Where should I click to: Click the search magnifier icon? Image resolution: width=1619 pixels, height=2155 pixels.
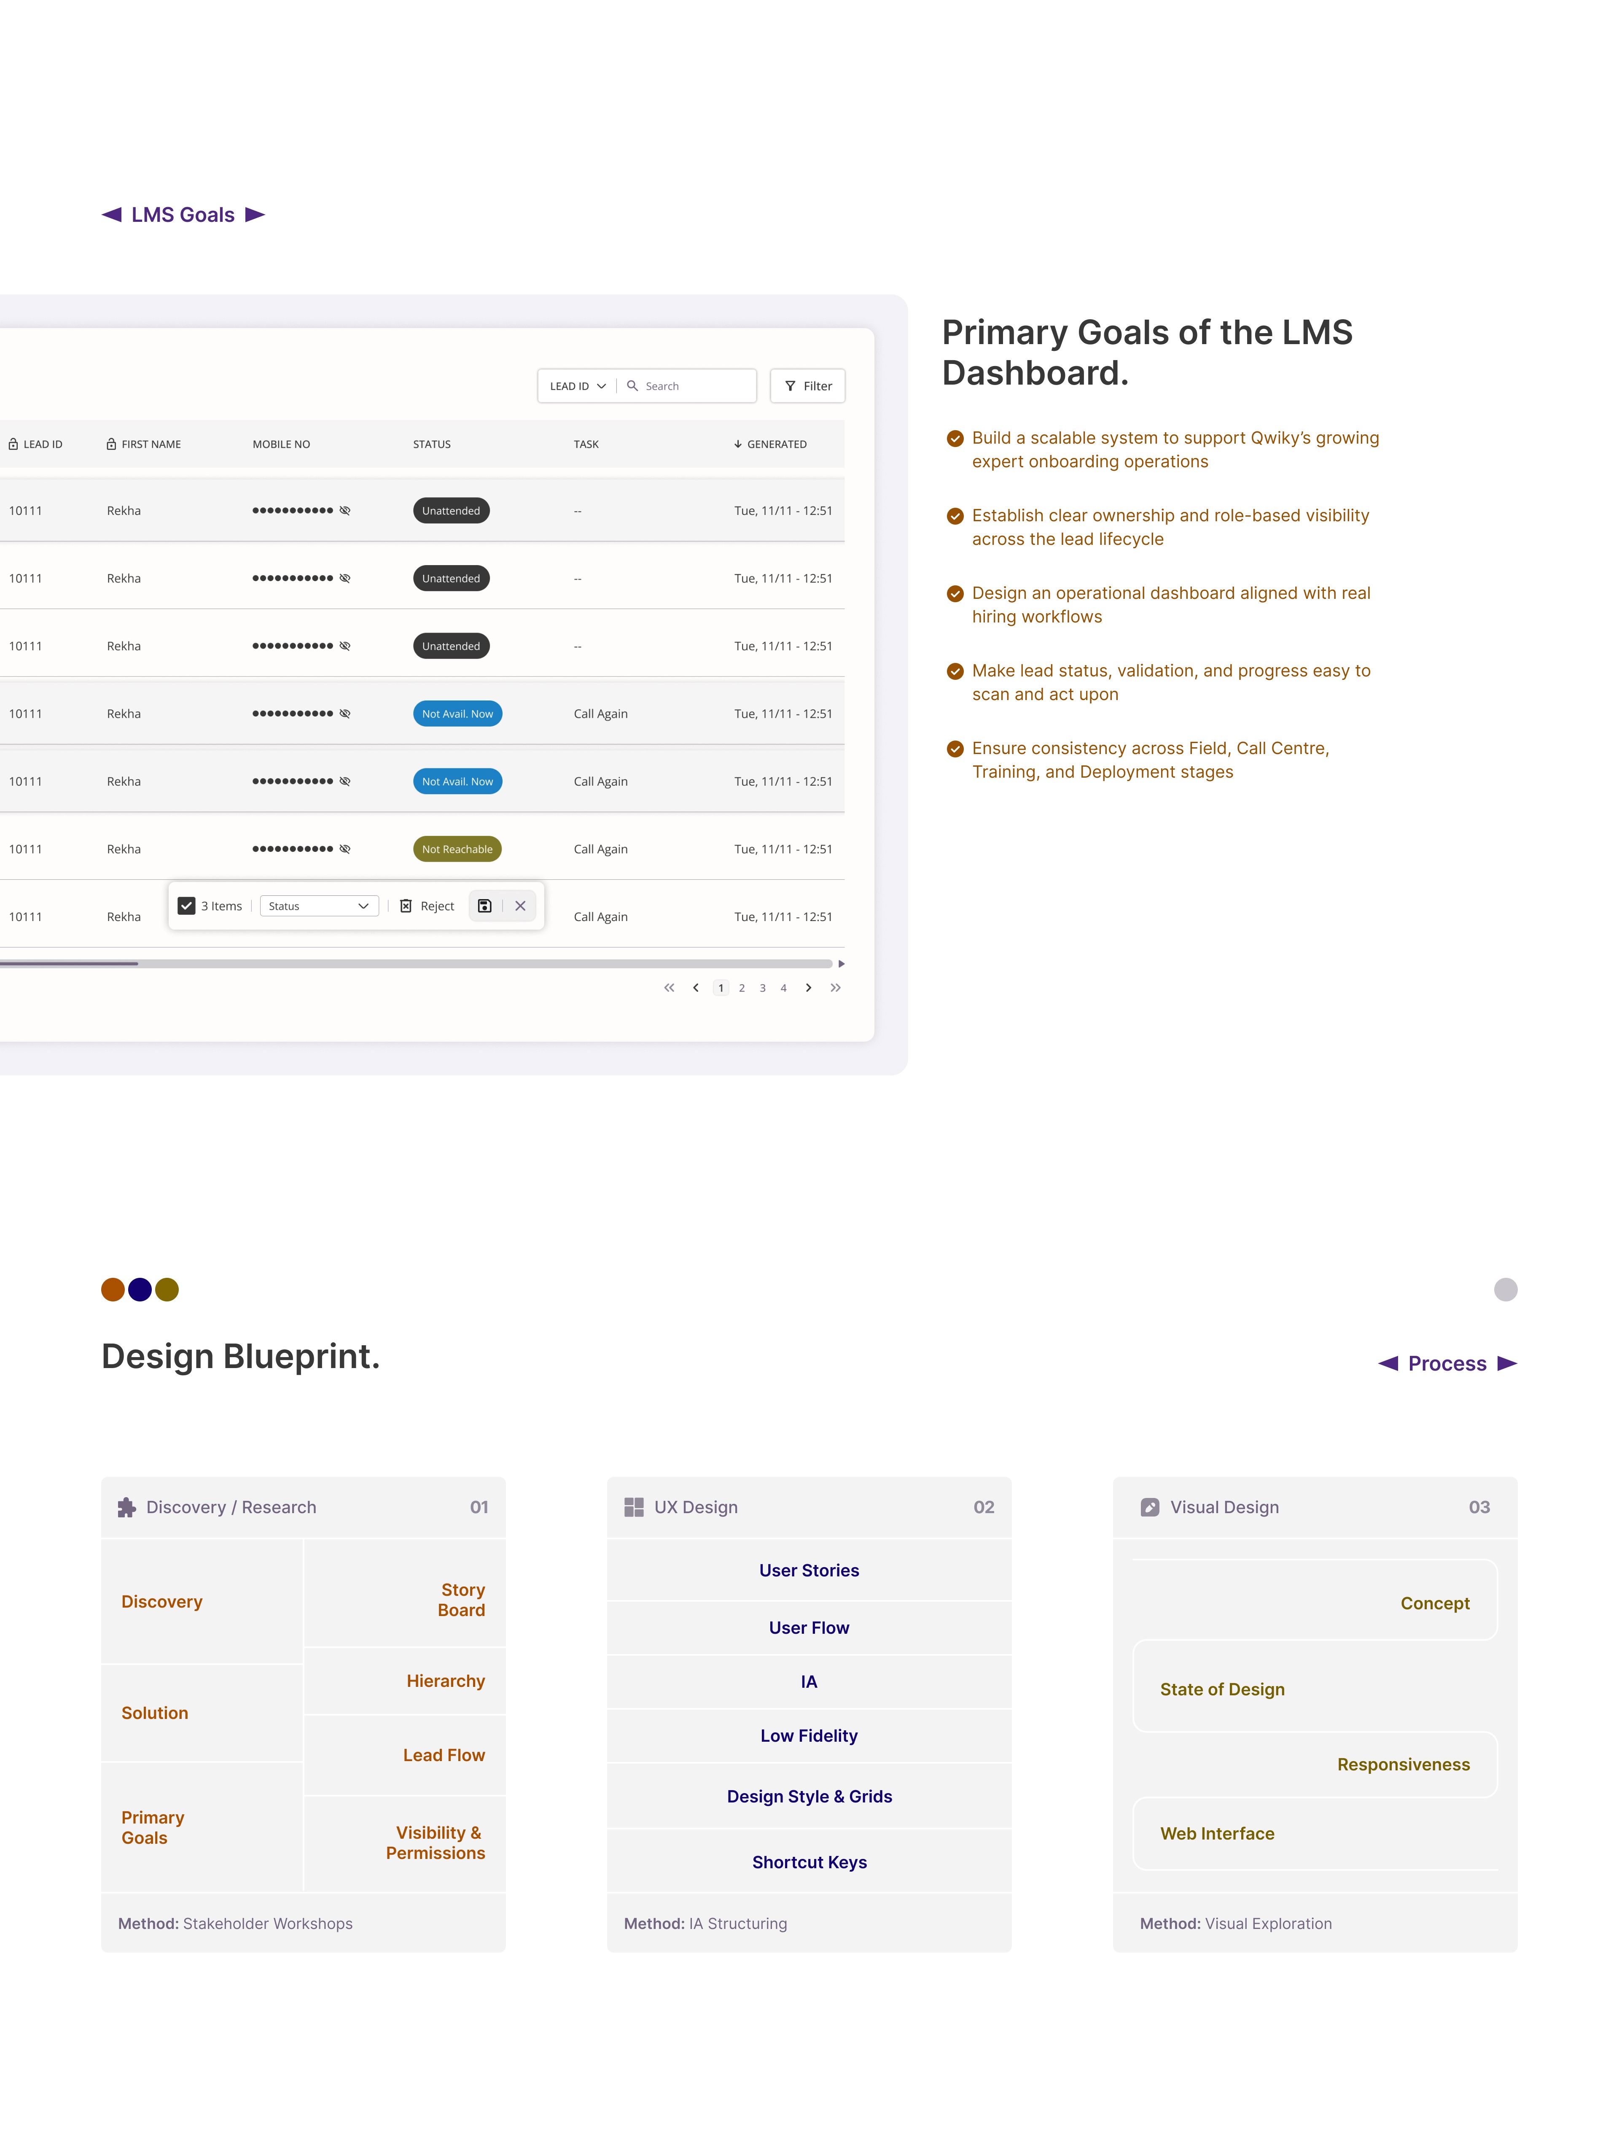pos(632,386)
